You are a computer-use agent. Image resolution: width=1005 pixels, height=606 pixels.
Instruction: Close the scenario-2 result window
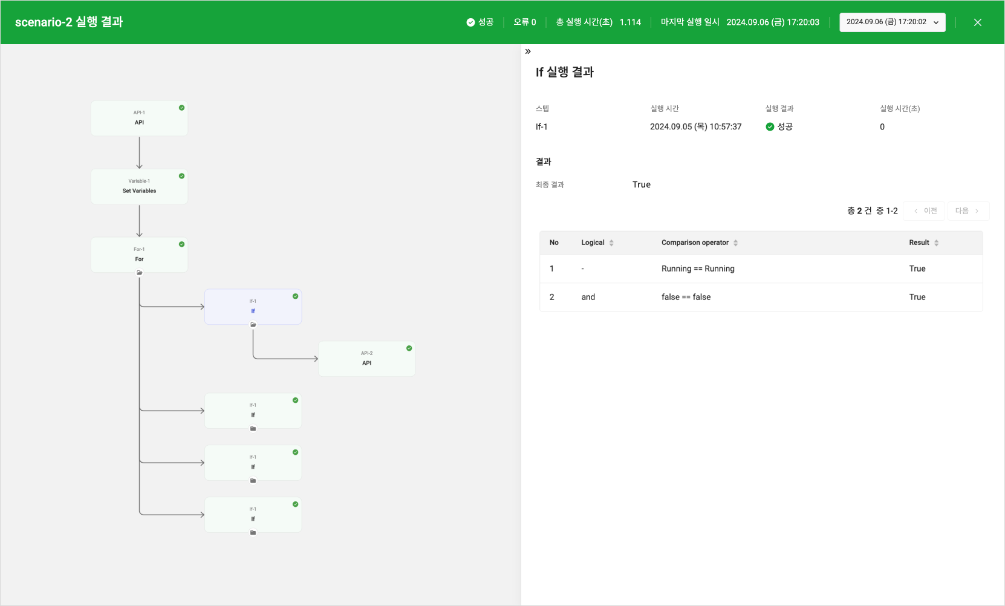978,22
